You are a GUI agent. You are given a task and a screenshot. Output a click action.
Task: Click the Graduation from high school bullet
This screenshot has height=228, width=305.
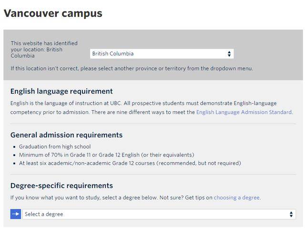pyautogui.click(x=55, y=146)
